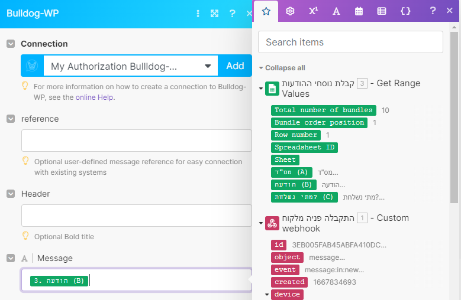Viewport: 461px width, 300px height.
Task: Click the Bulldog-WP dialog title
Action: (x=33, y=14)
